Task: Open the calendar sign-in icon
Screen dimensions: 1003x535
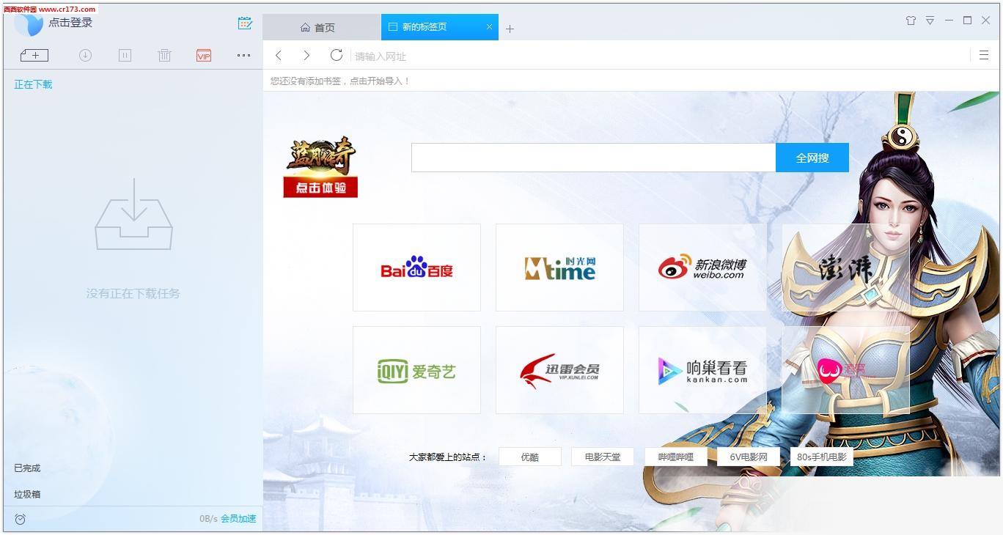Action: point(245,23)
